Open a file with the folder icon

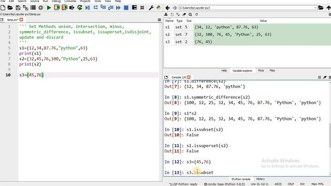click(10, 8)
